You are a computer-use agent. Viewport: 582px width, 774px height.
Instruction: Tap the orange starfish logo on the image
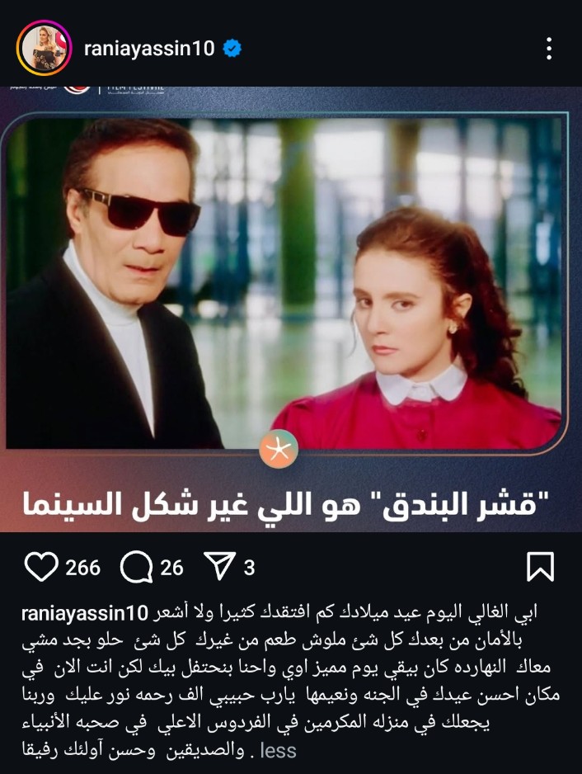point(279,449)
